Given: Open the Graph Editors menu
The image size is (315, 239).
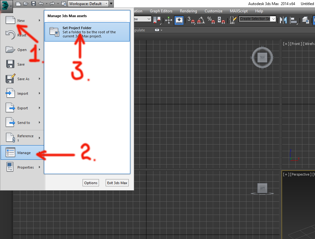Looking at the screenshot, I should pos(161,11).
